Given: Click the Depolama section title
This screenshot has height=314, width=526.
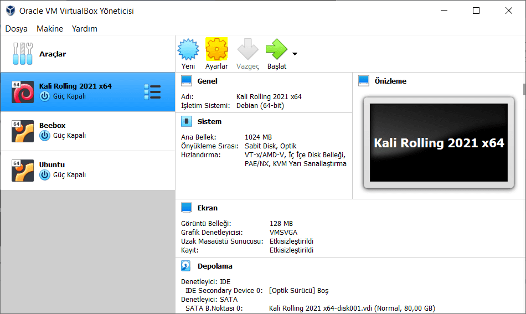Looking at the screenshot, I should [x=214, y=266].
